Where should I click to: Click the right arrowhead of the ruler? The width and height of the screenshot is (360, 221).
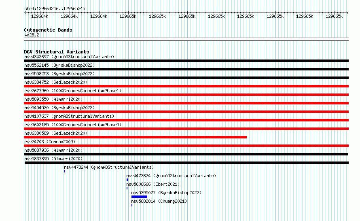click(347, 13)
